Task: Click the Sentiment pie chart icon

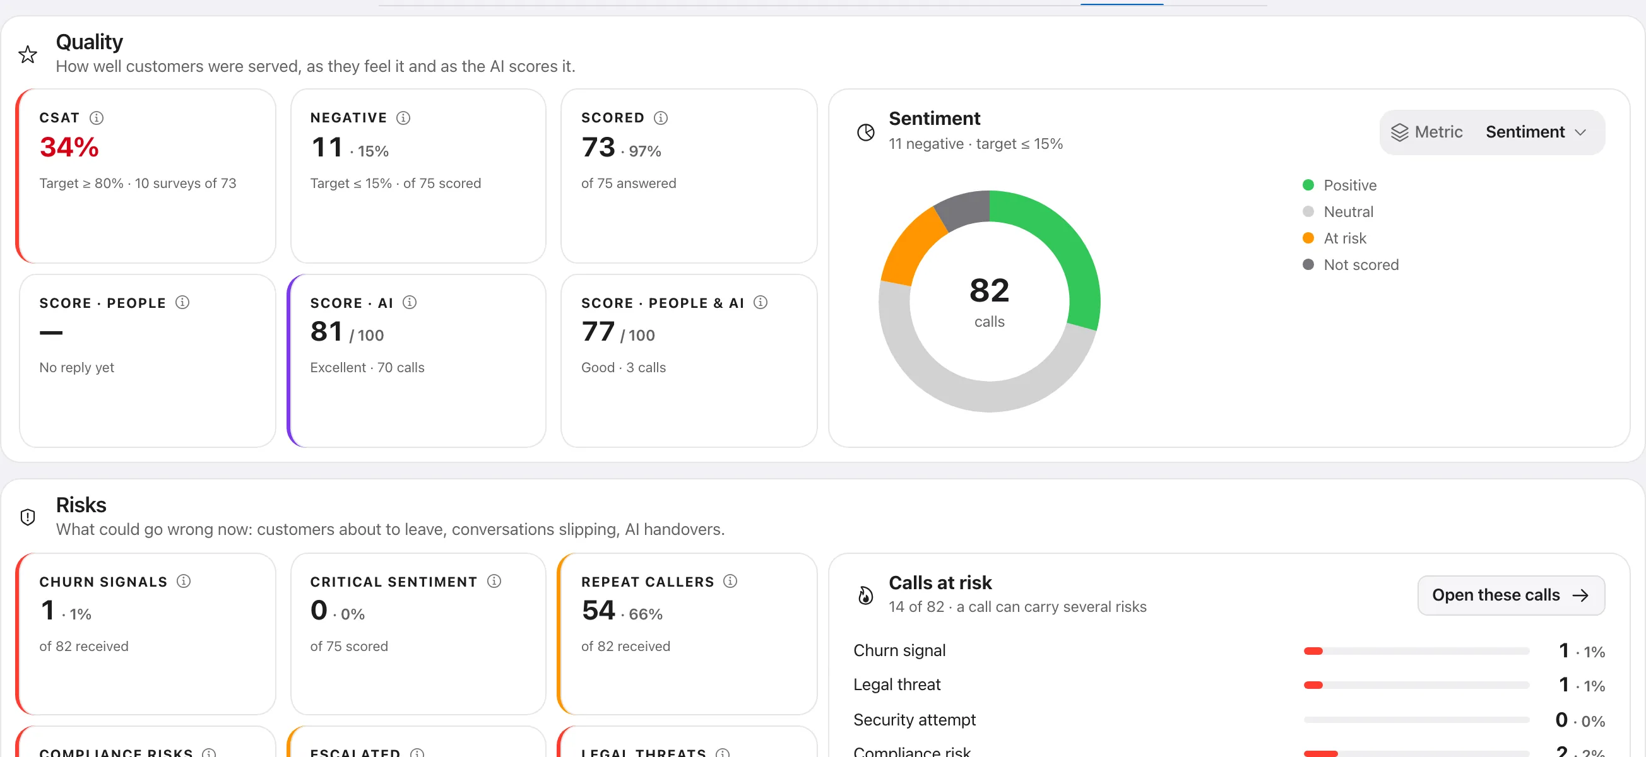Action: [866, 132]
